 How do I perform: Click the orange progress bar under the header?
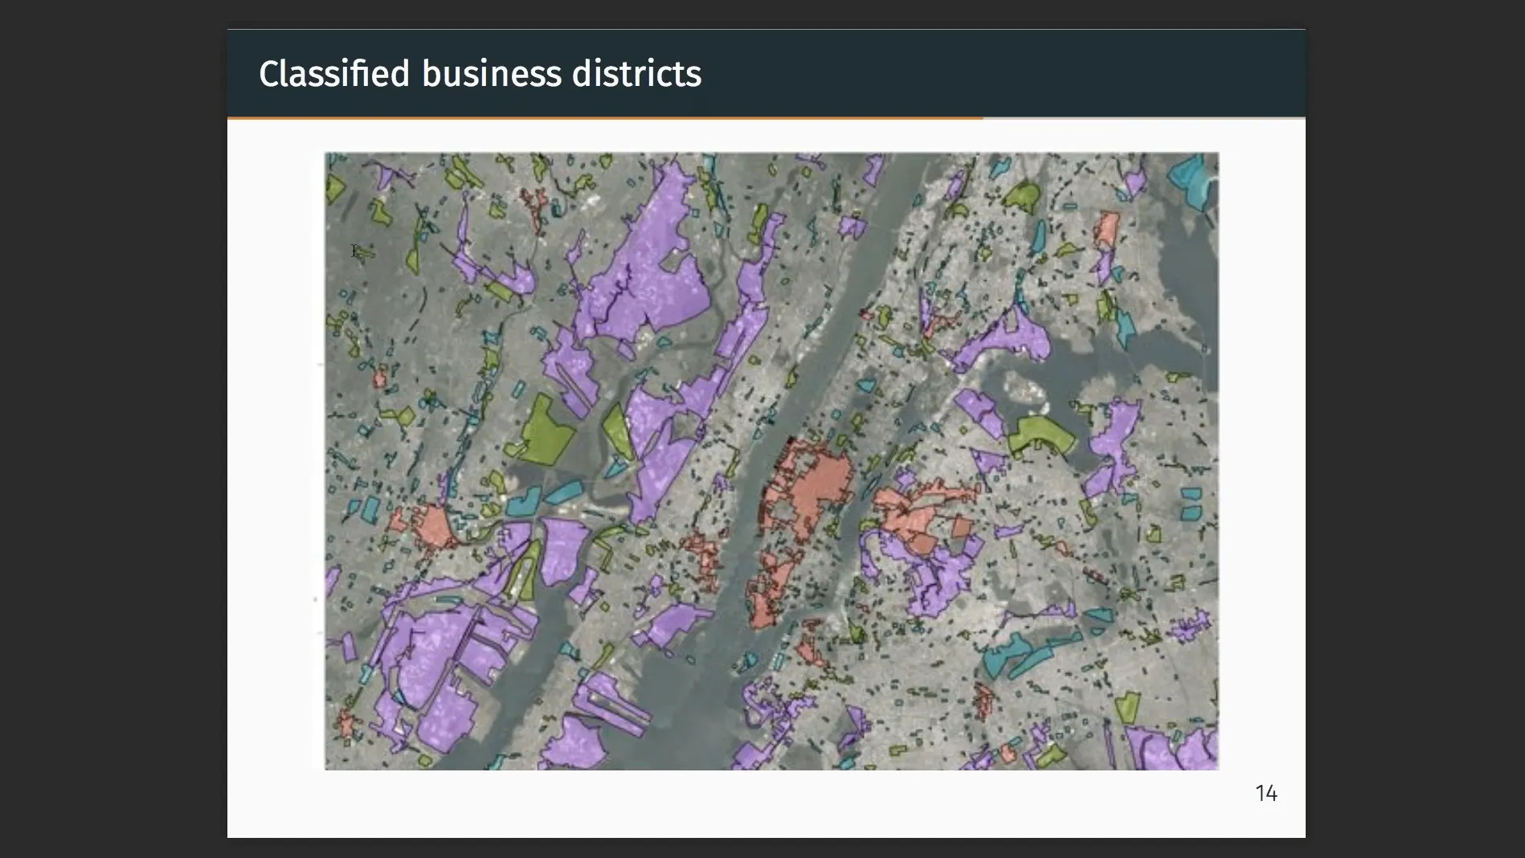(x=604, y=118)
